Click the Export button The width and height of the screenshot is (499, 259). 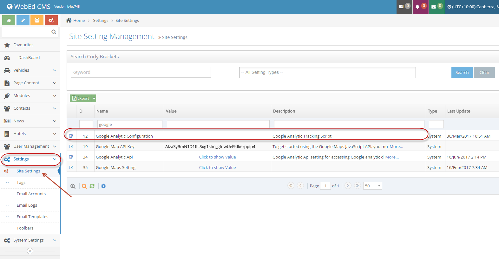tap(81, 98)
